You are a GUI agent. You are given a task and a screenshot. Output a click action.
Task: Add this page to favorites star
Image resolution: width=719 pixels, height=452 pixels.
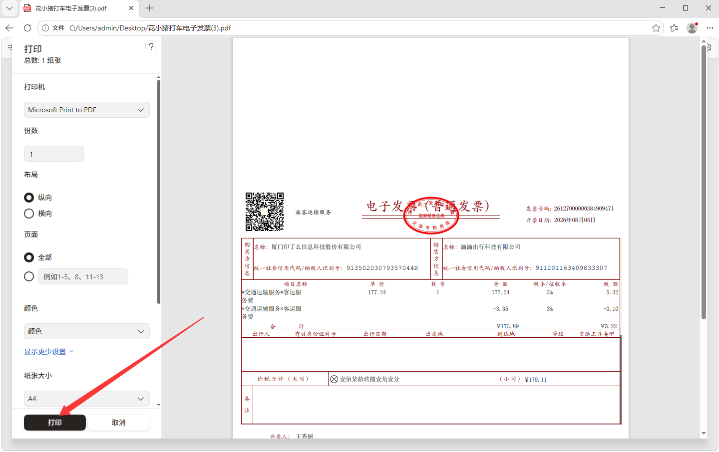(656, 28)
